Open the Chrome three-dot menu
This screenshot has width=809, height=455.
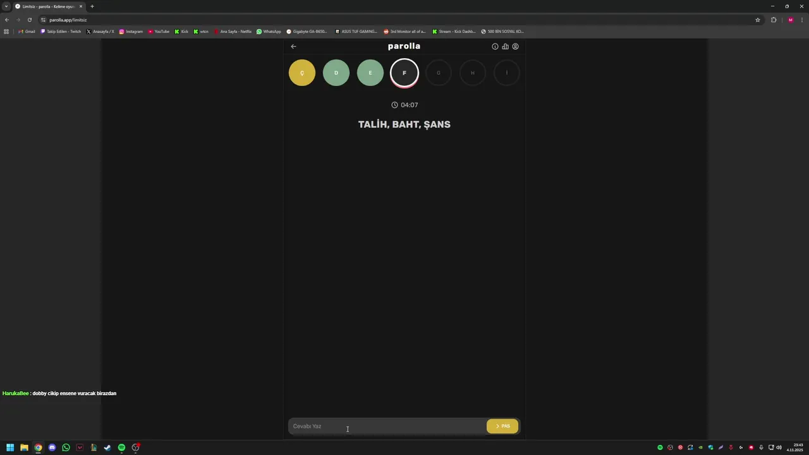click(x=802, y=20)
